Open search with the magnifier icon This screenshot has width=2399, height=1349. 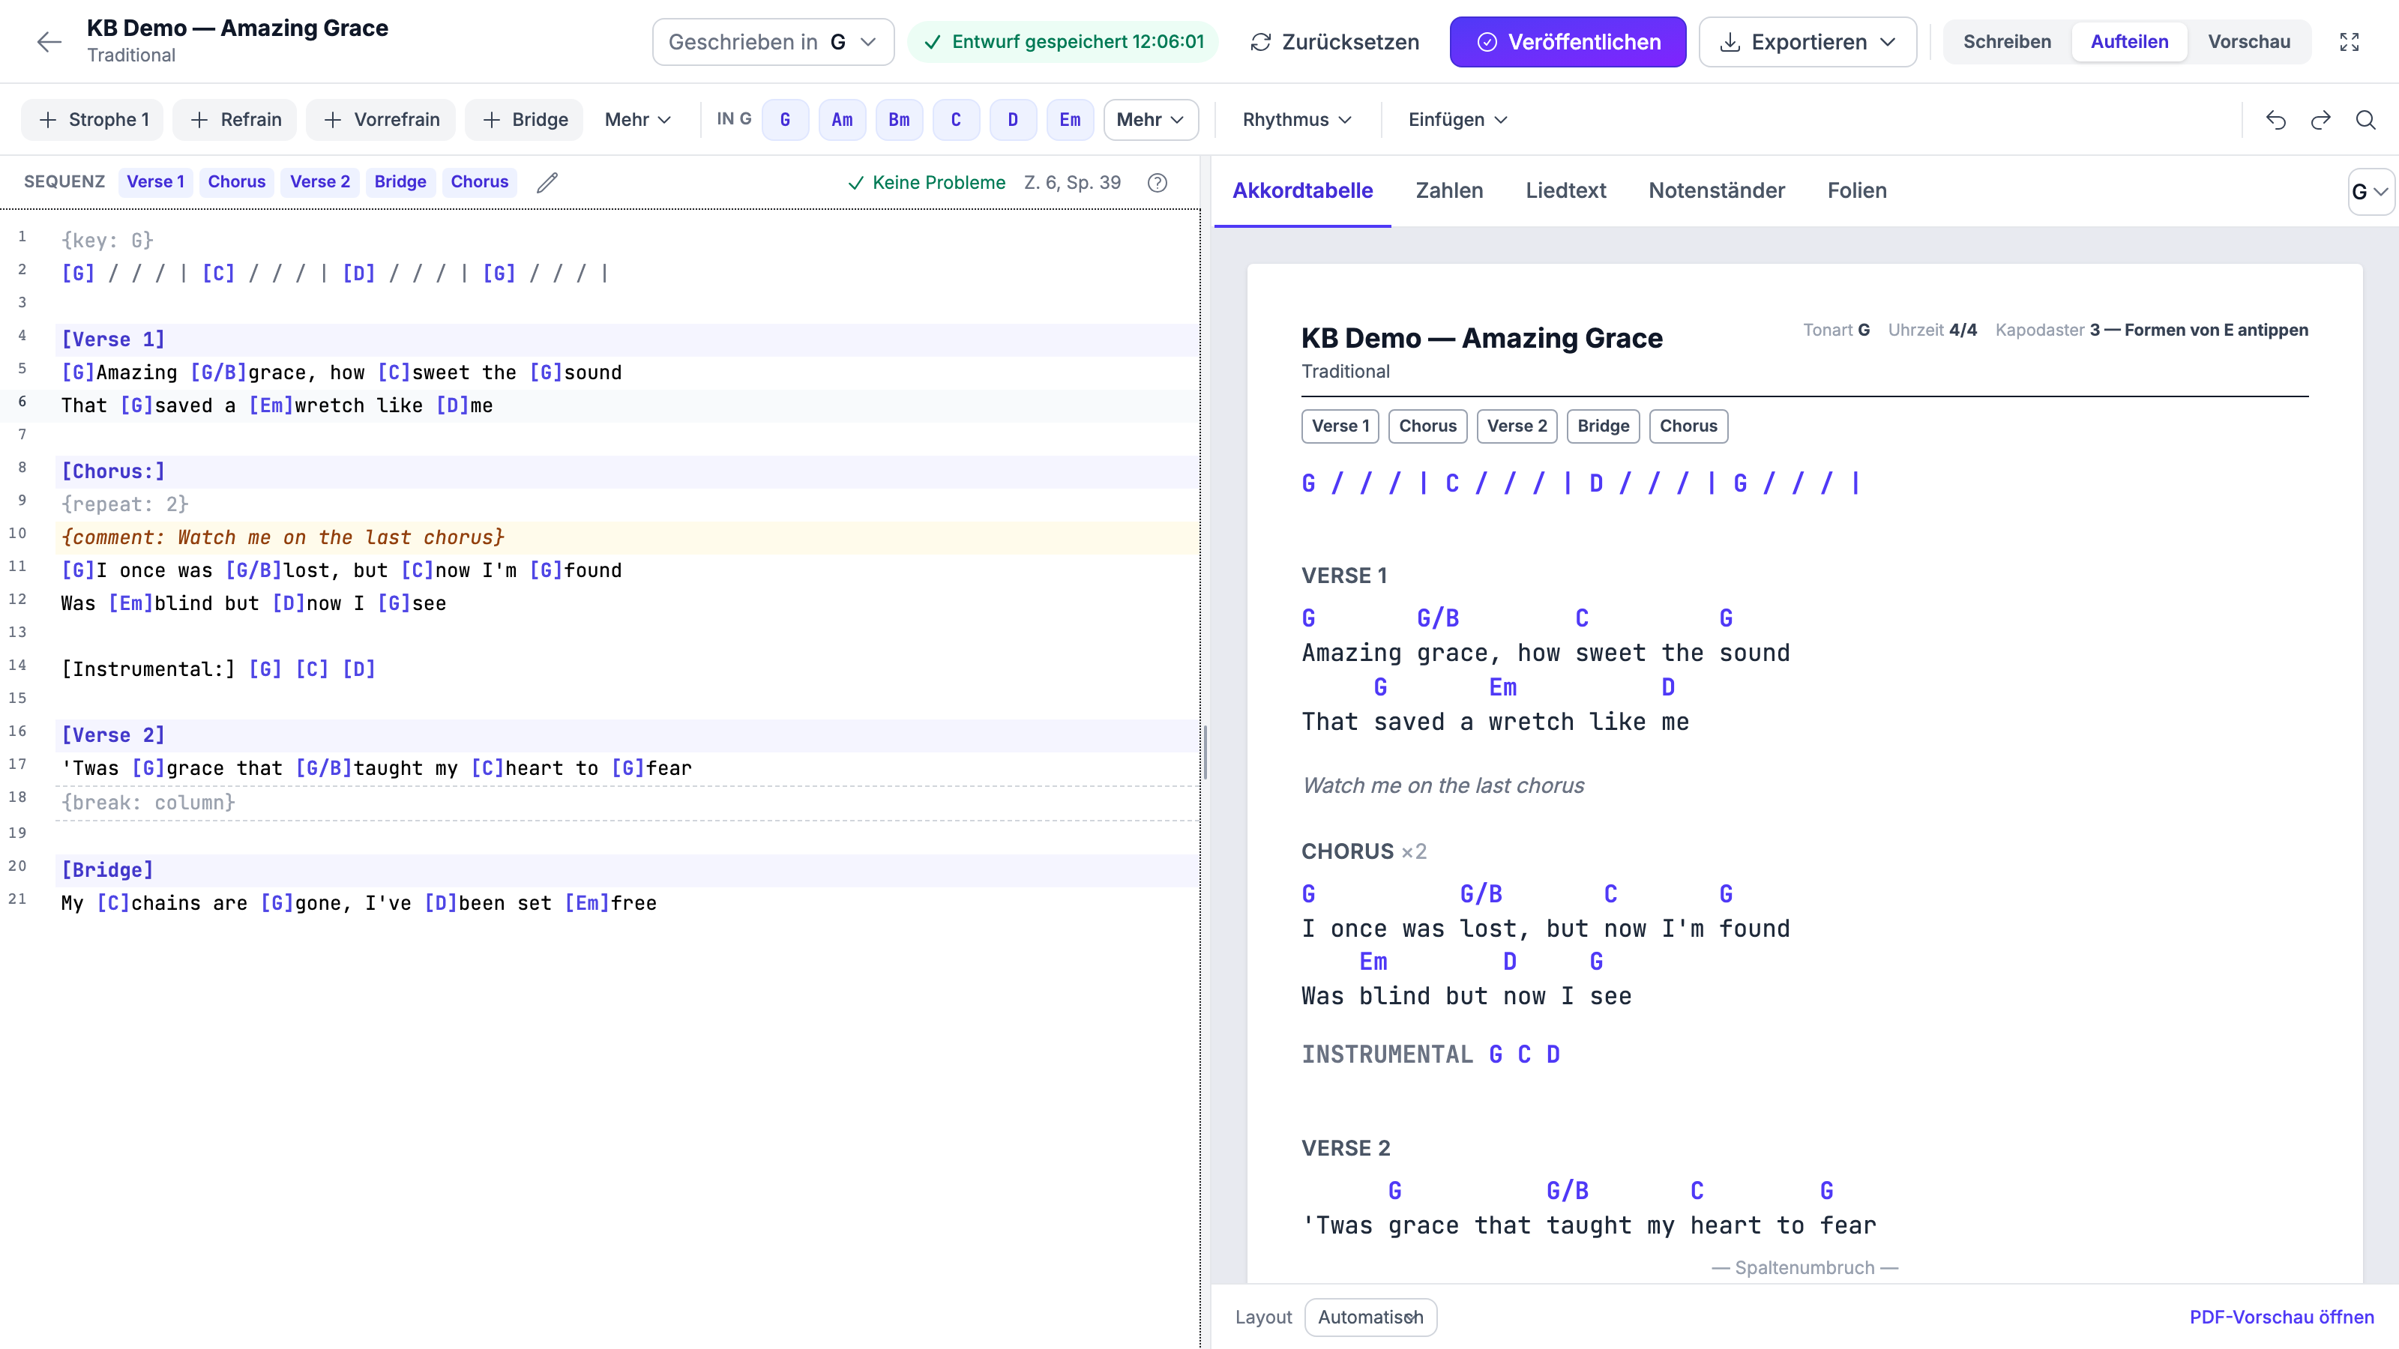pyautogui.click(x=2365, y=120)
